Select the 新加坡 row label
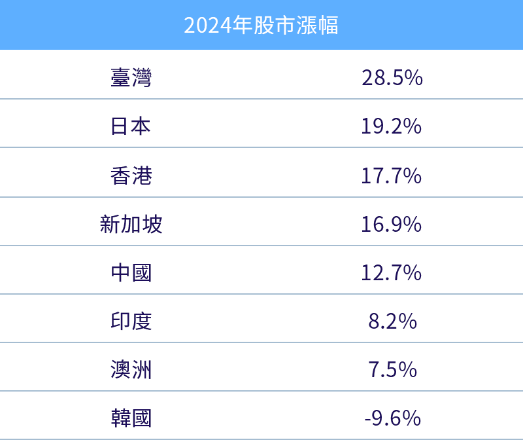 click(131, 224)
